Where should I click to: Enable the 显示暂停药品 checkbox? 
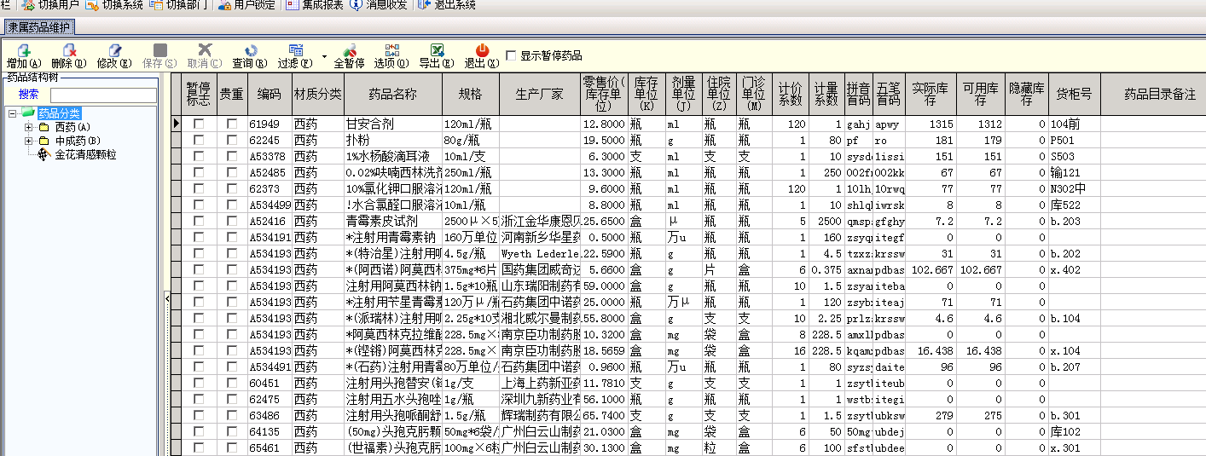511,55
